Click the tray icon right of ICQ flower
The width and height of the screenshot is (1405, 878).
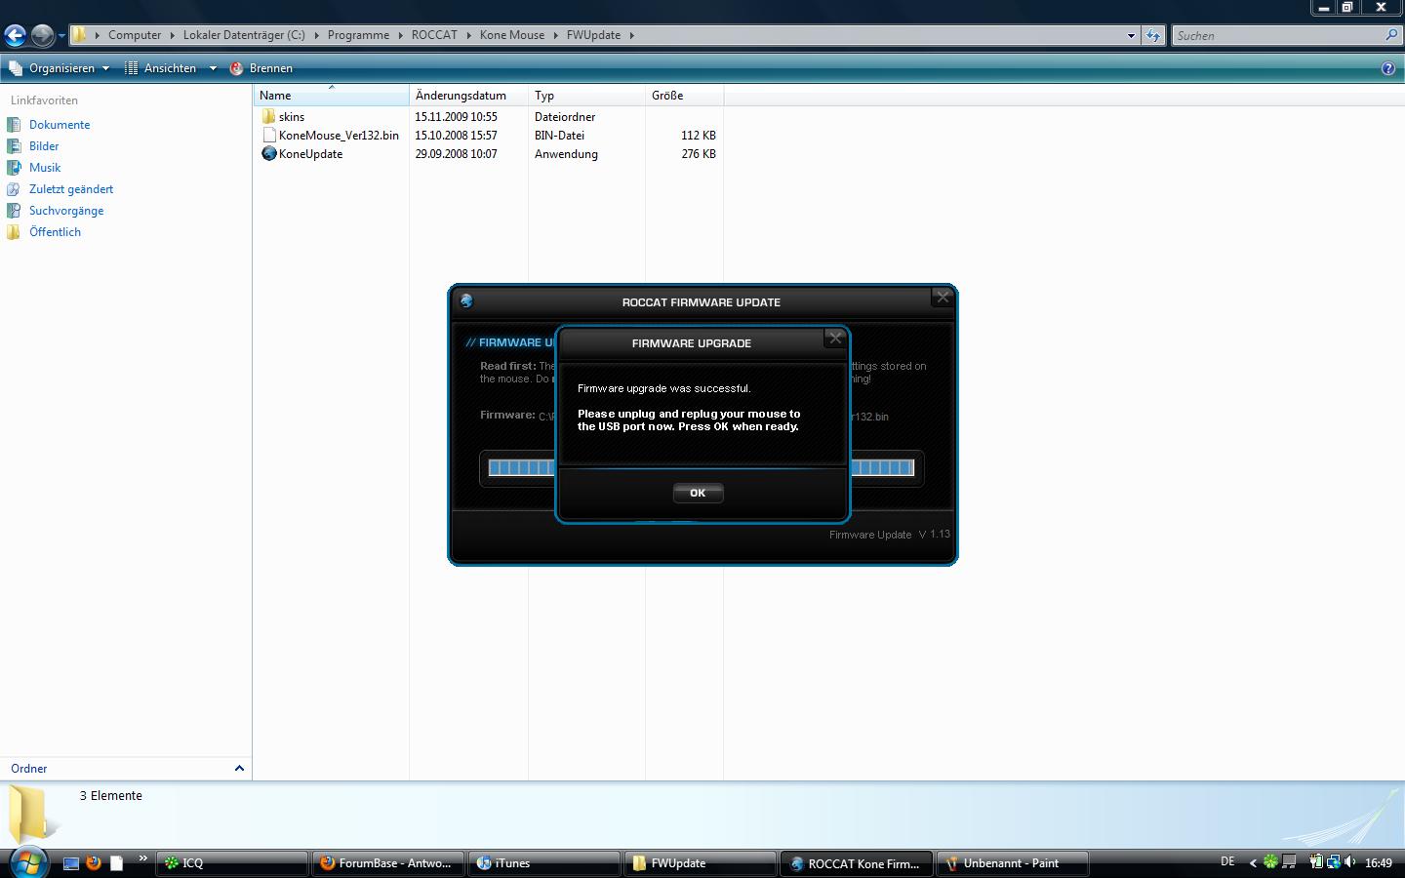(x=1289, y=861)
